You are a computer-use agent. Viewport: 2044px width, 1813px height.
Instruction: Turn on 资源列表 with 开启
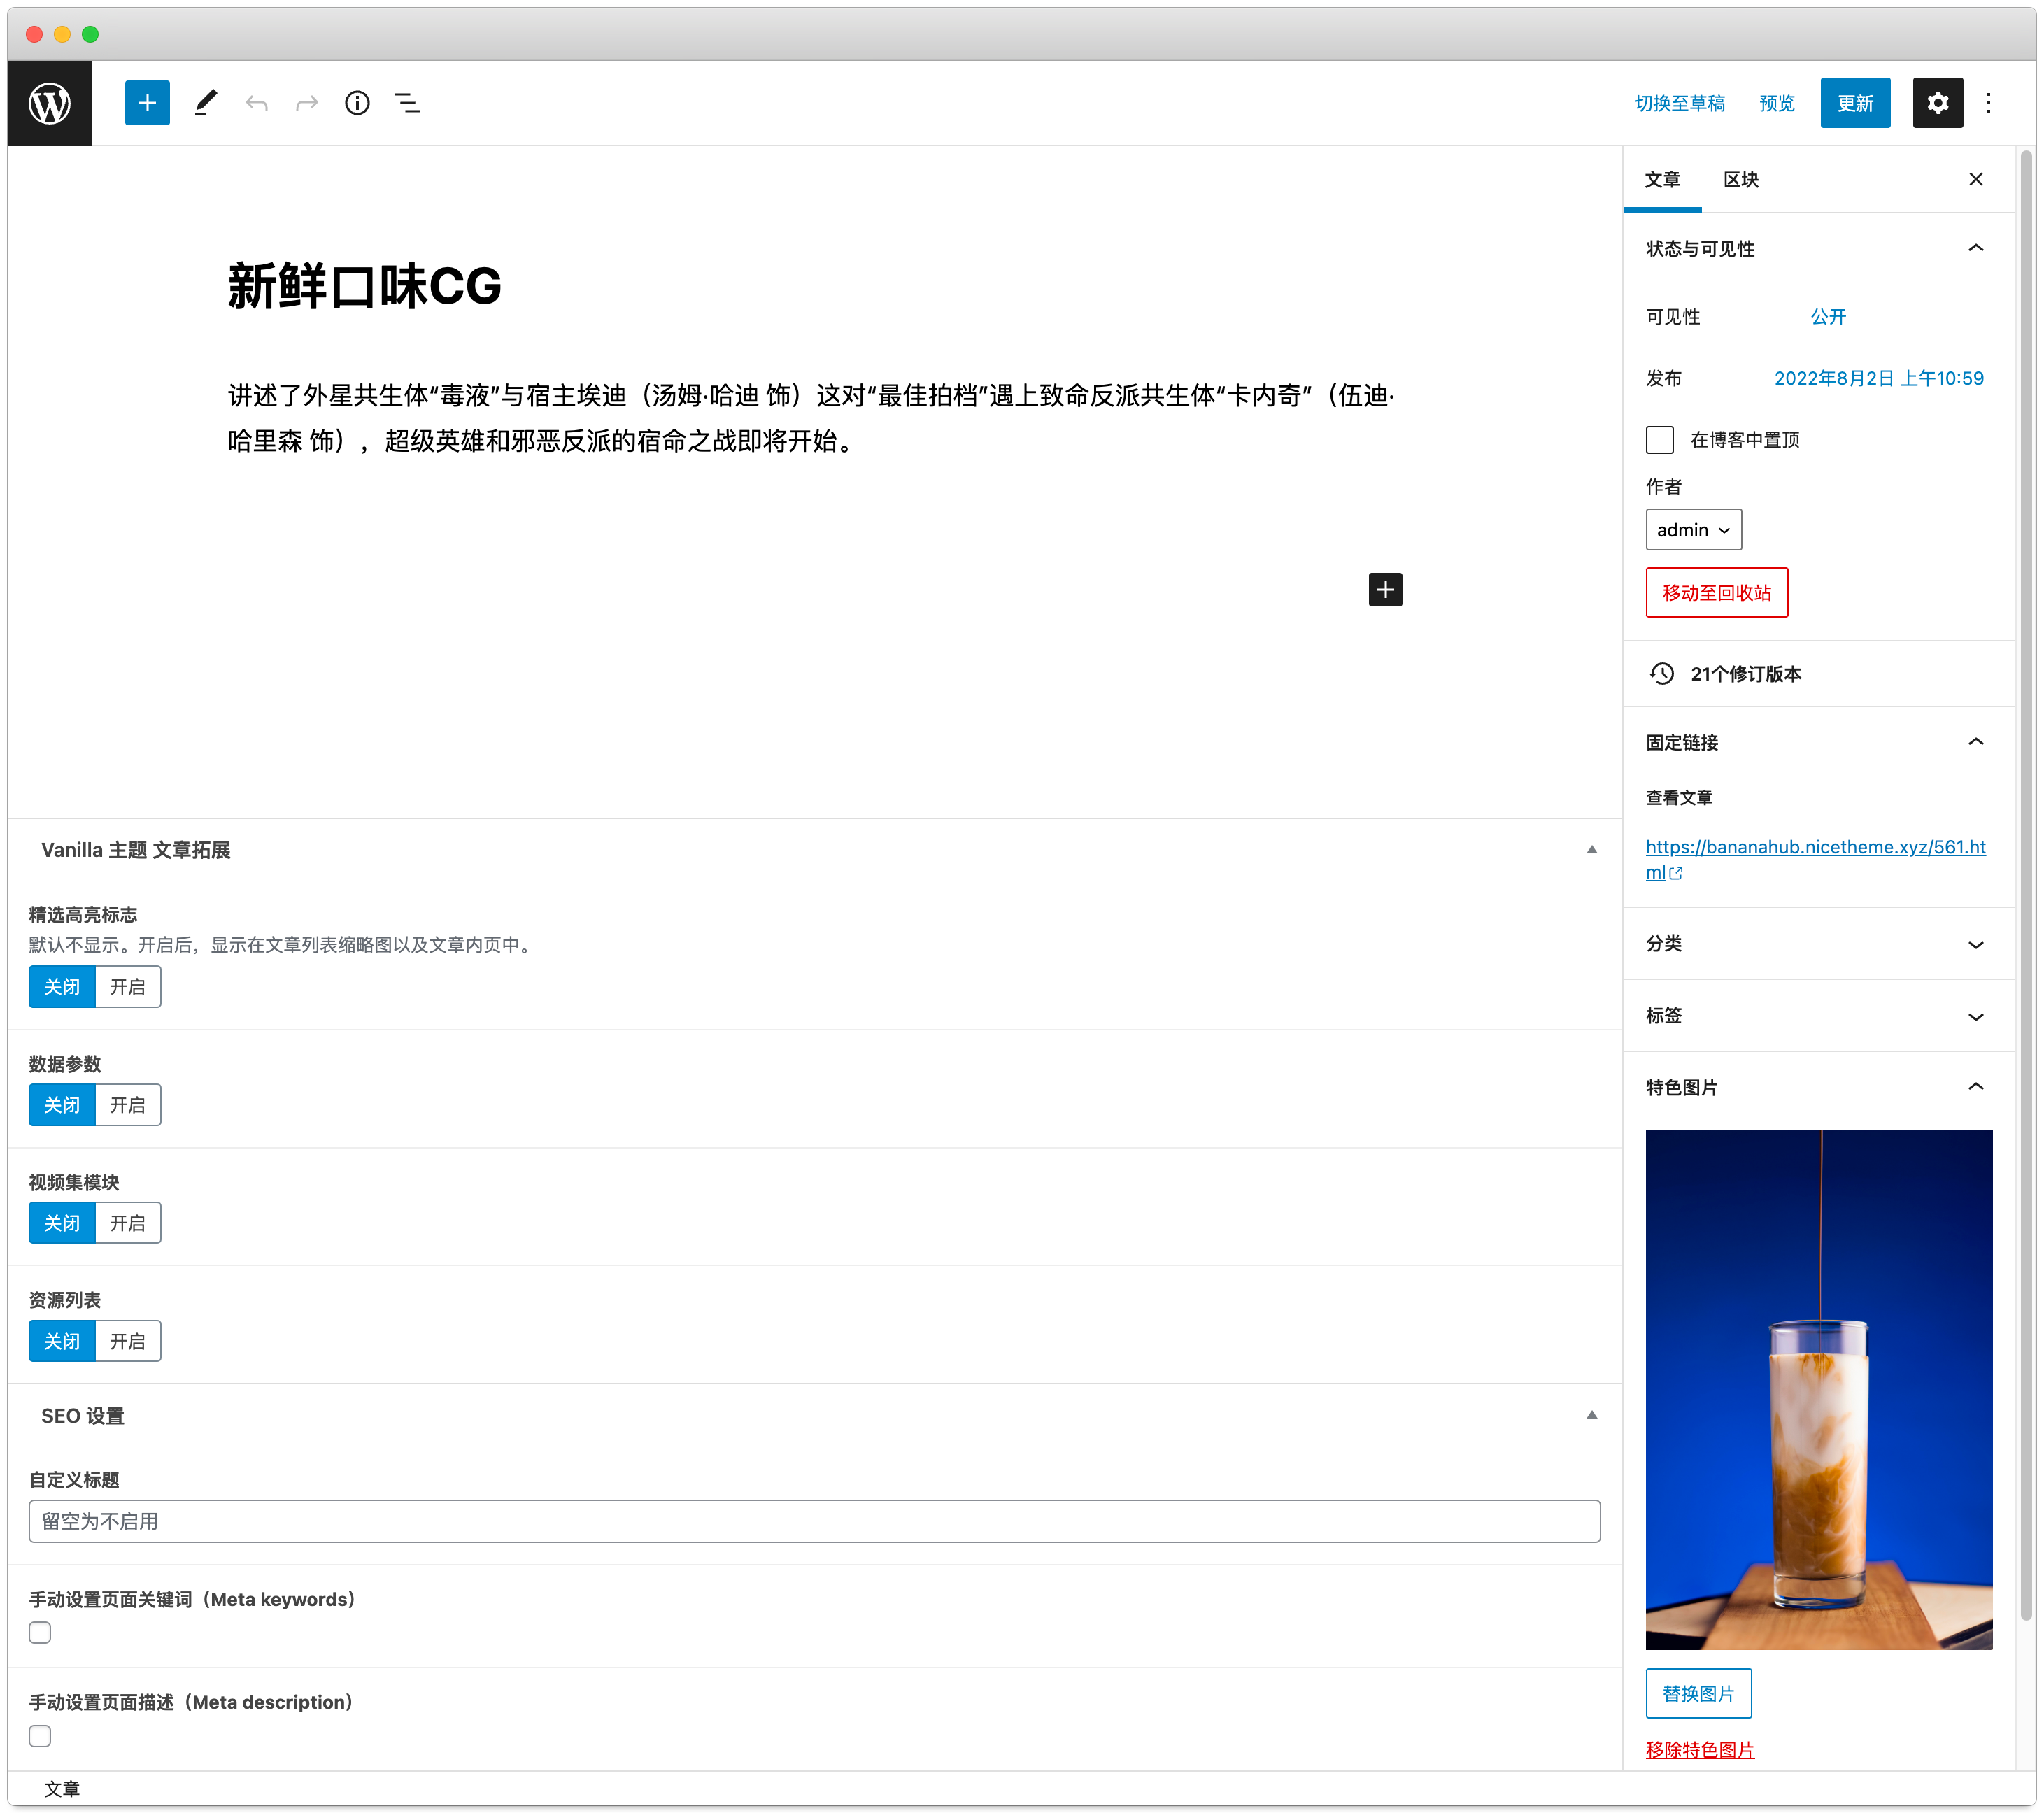(x=128, y=1341)
